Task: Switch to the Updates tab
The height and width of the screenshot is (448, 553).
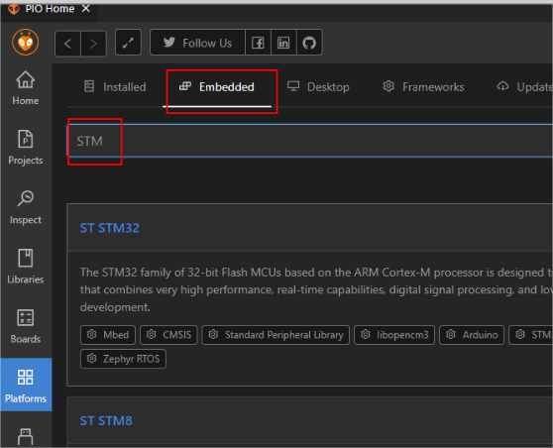Action: click(524, 87)
